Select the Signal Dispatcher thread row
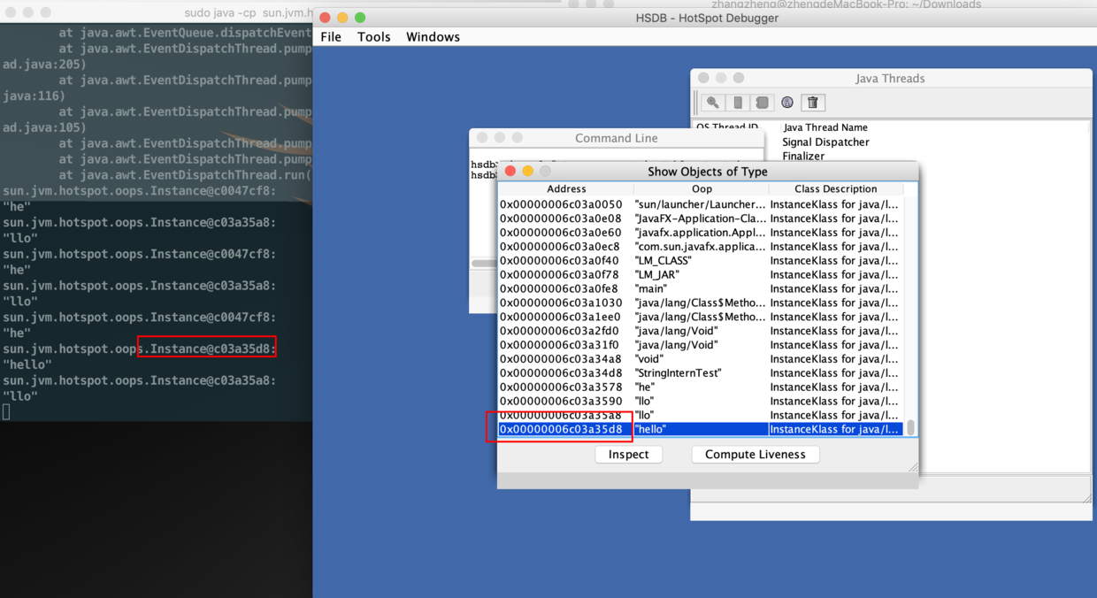 point(825,142)
